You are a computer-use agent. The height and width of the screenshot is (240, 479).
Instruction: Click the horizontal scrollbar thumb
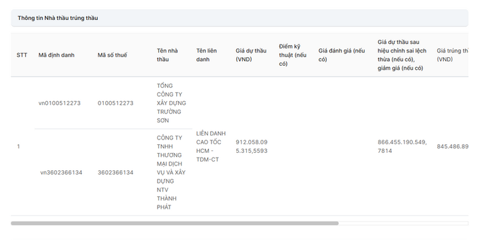(x=175, y=223)
